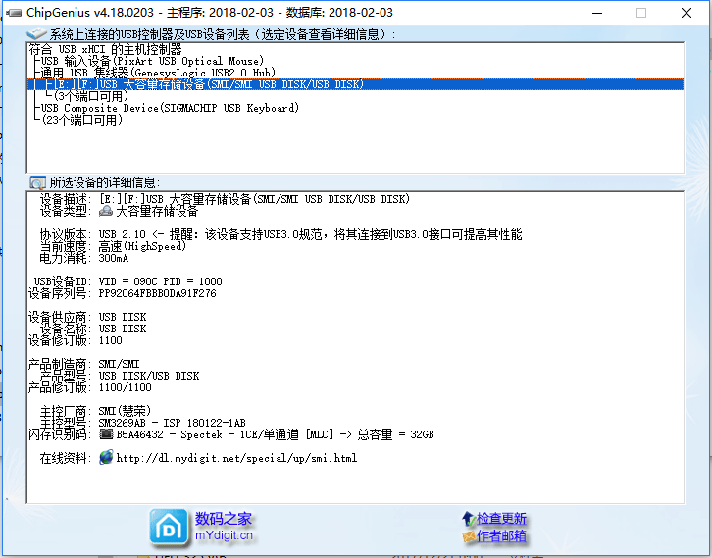
Task: Minimize the ChipGenius window
Action: 597,13
